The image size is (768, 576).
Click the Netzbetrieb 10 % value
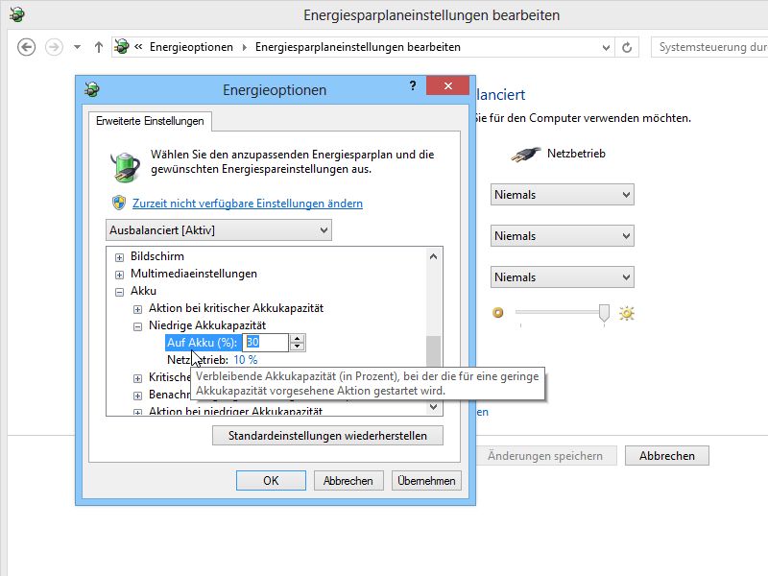pyautogui.click(x=246, y=359)
